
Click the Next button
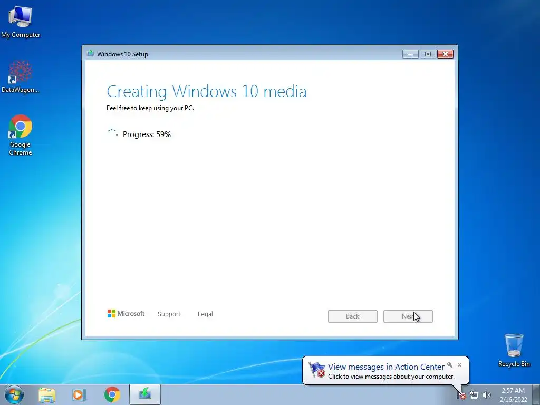[x=408, y=316]
